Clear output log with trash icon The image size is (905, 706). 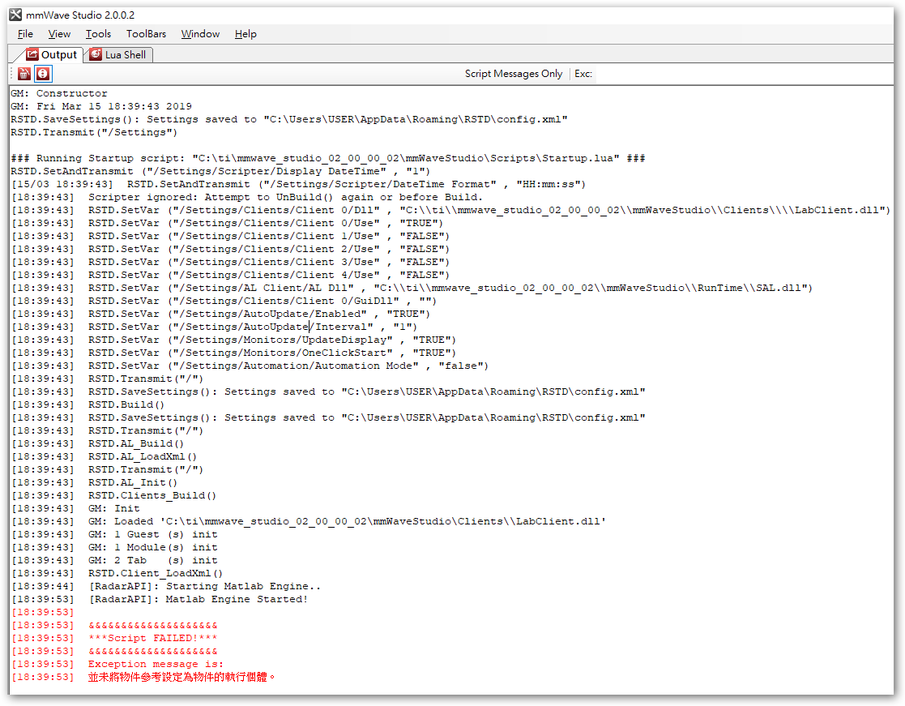[24, 74]
